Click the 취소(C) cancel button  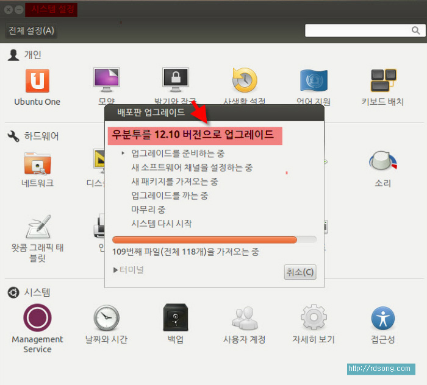point(300,272)
